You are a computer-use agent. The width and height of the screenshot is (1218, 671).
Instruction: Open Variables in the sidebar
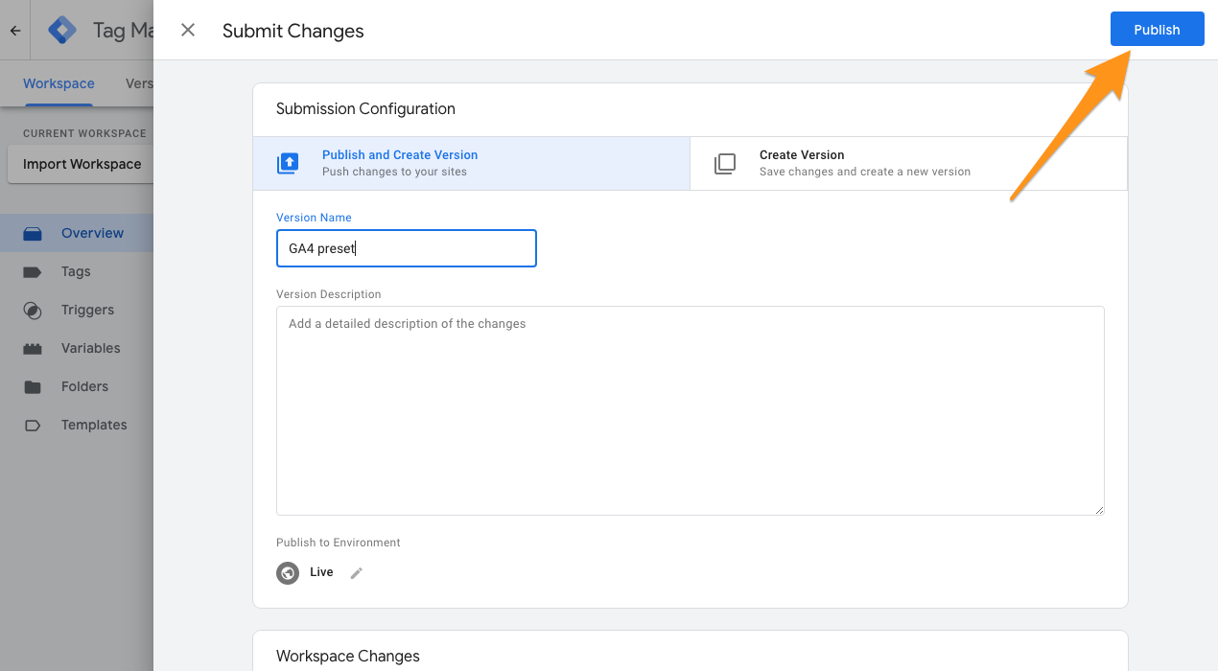point(77,348)
